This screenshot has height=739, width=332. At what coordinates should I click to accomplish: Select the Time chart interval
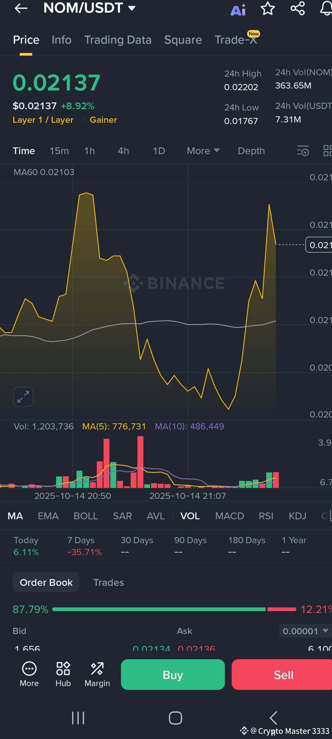pos(24,151)
